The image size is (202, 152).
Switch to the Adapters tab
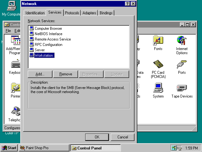[89, 13]
